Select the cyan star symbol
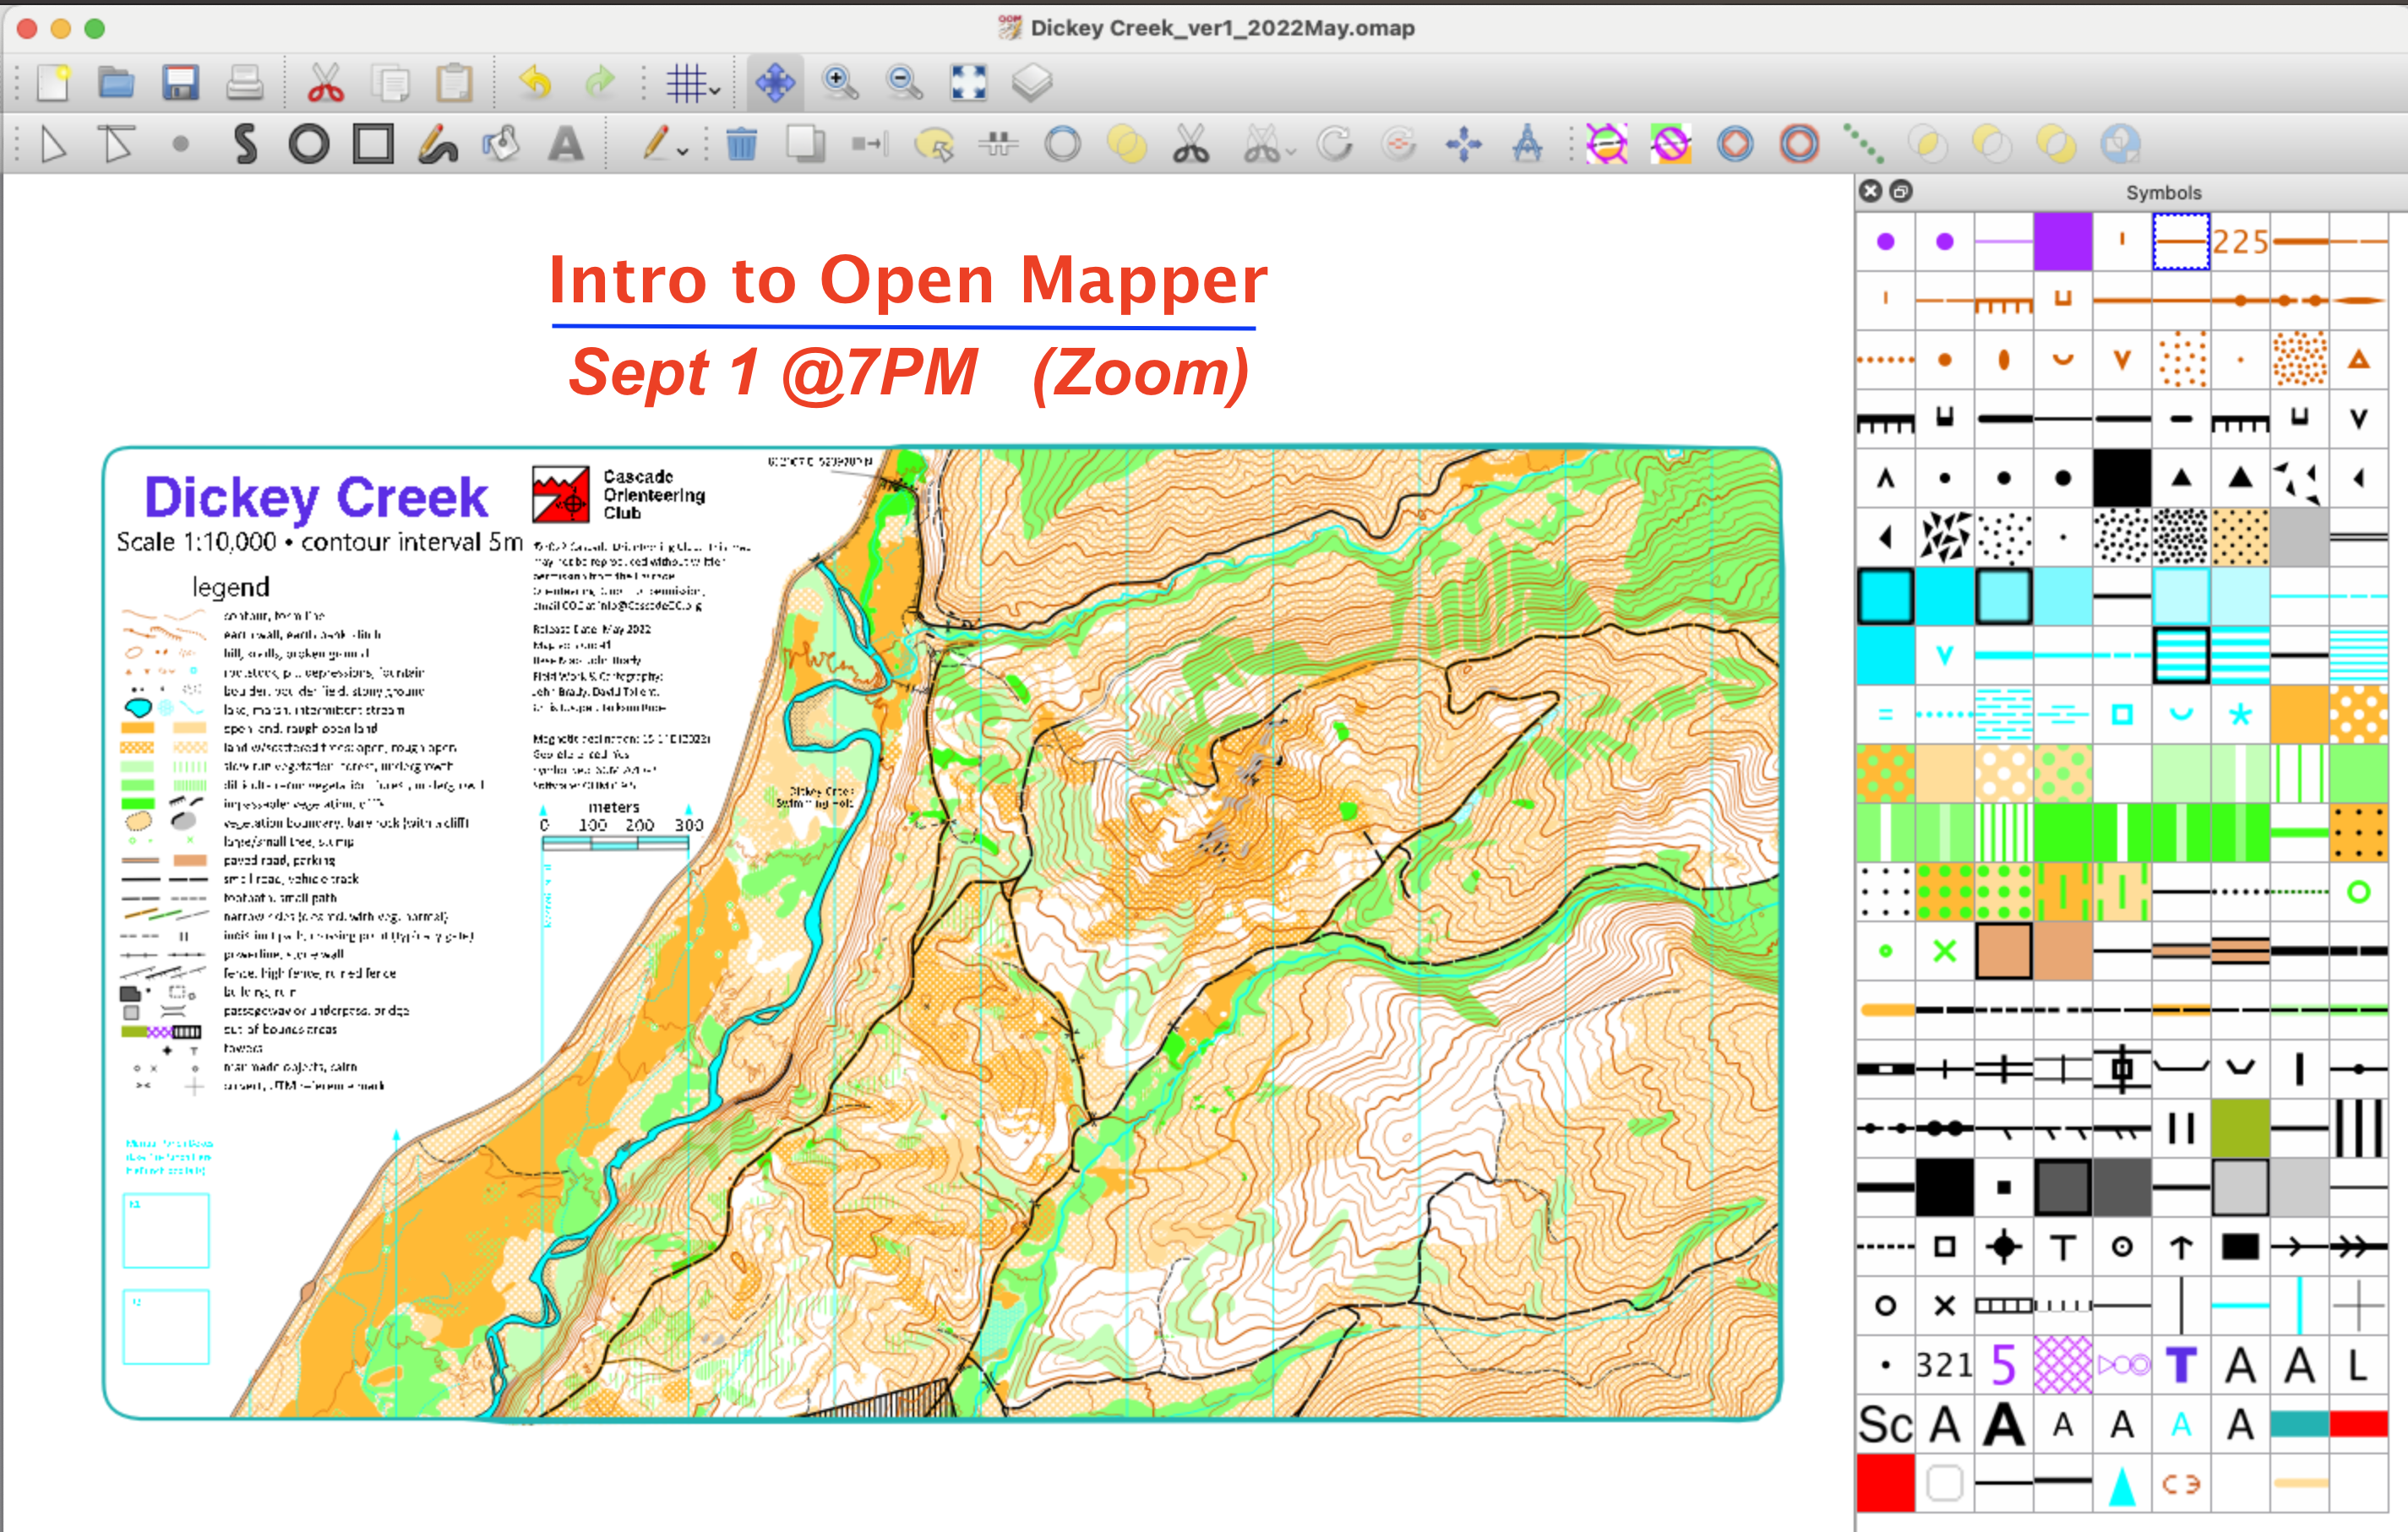The image size is (2408, 1532). [x=2240, y=714]
